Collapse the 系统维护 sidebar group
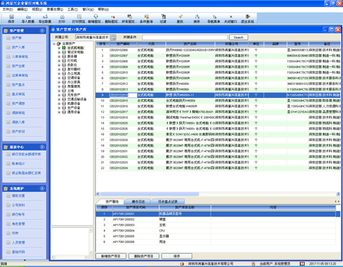Image resolution: width=343 pixels, height=267 pixels. (42, 188)
